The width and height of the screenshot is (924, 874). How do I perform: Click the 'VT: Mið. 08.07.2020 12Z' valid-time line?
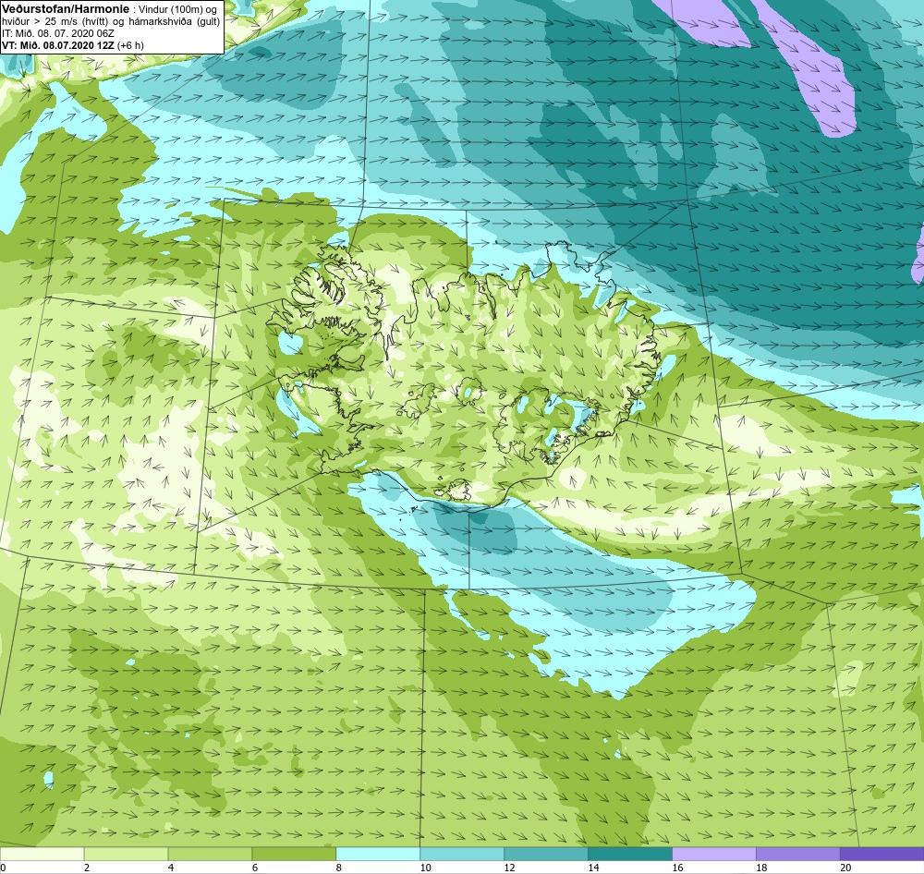[x=58, y=45]
